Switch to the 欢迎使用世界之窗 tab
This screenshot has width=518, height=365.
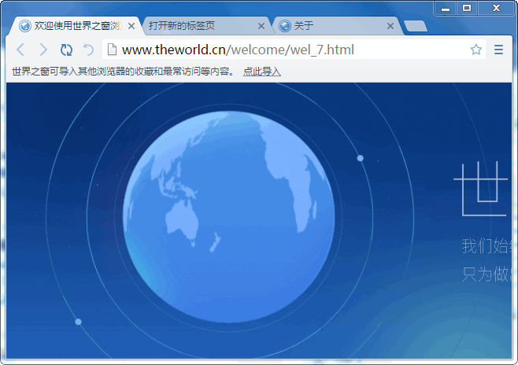click(76, 26)
